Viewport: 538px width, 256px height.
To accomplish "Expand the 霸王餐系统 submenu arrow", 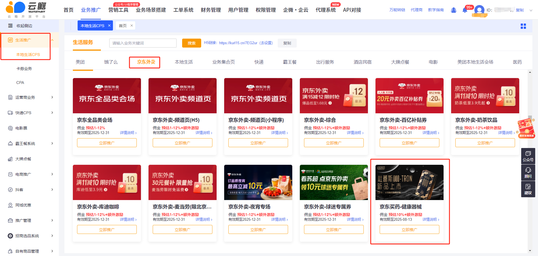I will coord(52,144).
